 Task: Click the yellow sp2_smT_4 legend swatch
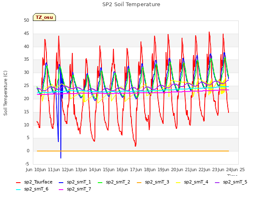click(x=178, y=182)
